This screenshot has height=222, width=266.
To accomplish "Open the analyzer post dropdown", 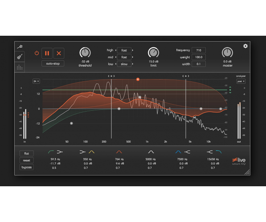I will pyautogui.click(x=241, y=81).
